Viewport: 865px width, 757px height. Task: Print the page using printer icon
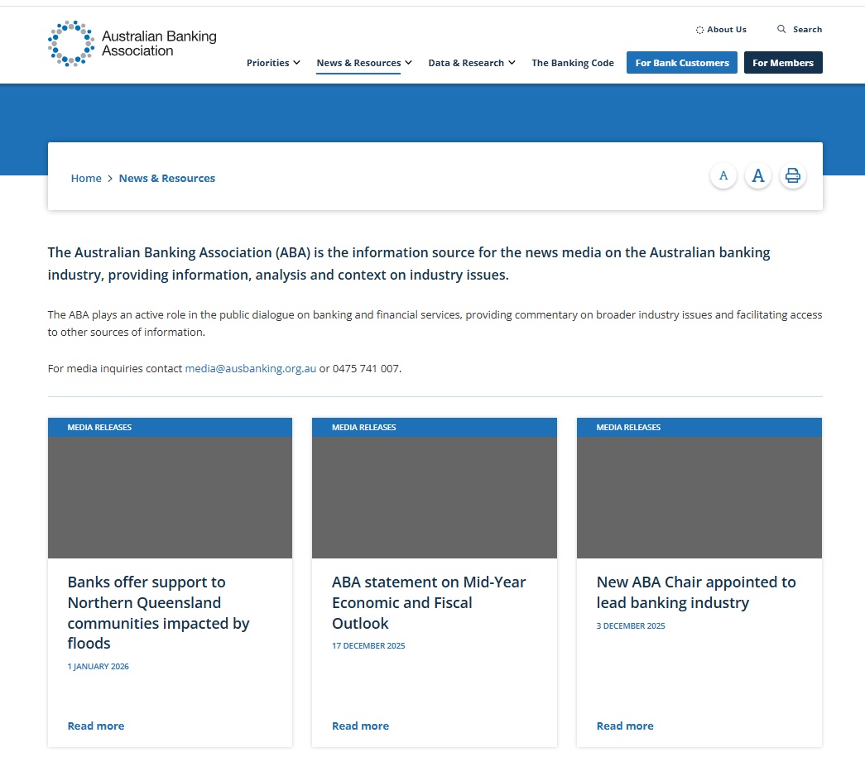793,176
